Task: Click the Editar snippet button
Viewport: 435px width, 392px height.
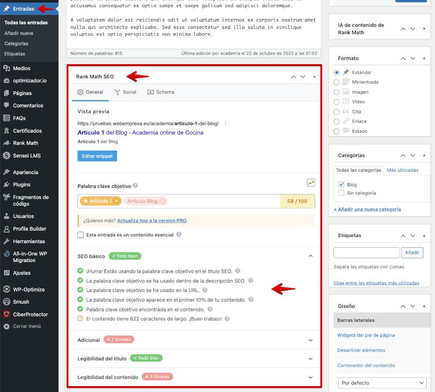Action: [97, 156]
